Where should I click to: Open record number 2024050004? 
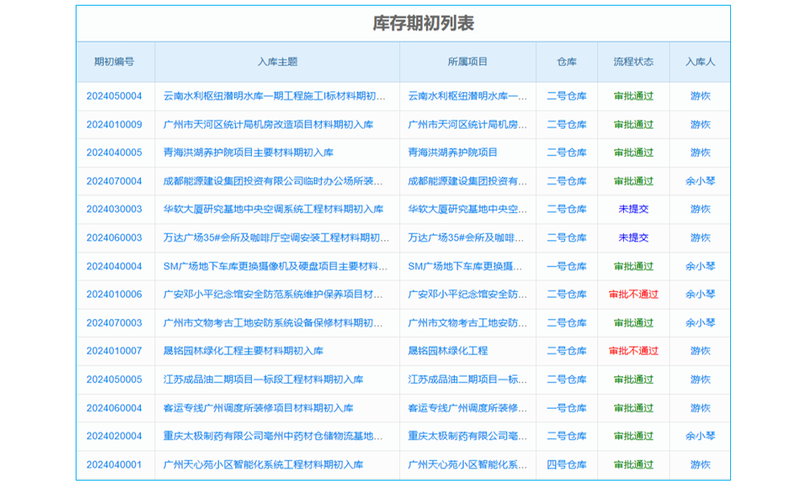click(x=114, y=96)
